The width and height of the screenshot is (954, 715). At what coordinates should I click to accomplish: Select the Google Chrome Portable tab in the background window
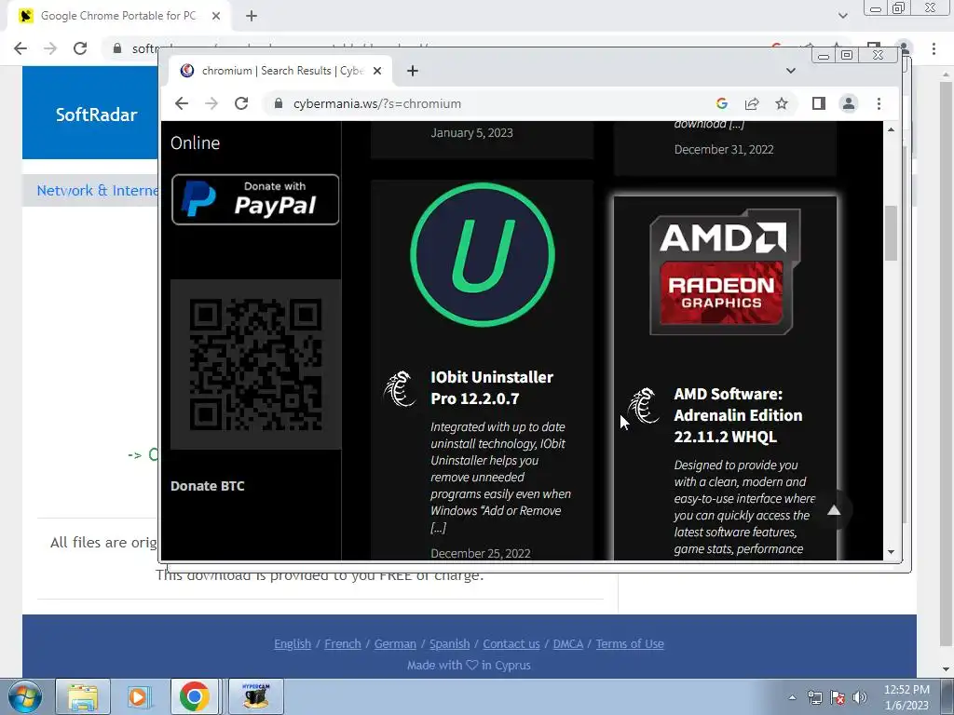click(118, 16)
